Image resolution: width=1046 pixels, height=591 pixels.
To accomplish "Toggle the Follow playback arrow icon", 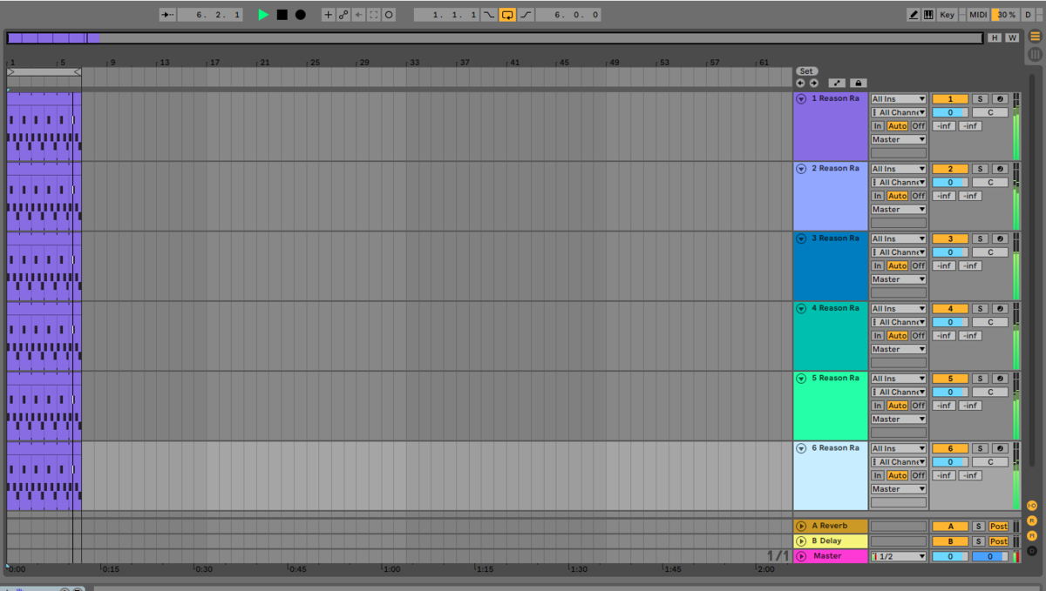I will coord(167,15).
